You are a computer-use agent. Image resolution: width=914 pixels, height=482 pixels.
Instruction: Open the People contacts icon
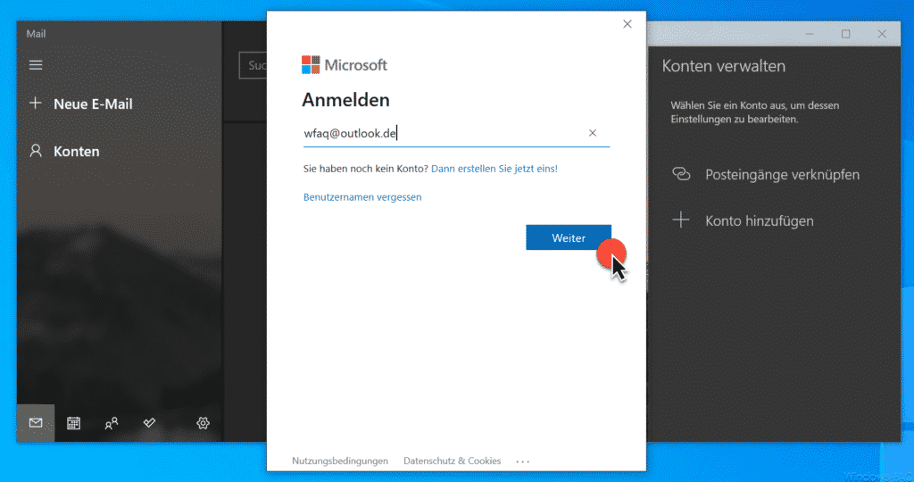pos(112,423)
